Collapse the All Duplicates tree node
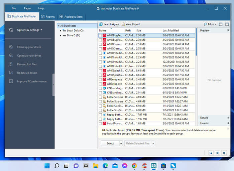Screen dimensions: 234x171 click(58, 26)
